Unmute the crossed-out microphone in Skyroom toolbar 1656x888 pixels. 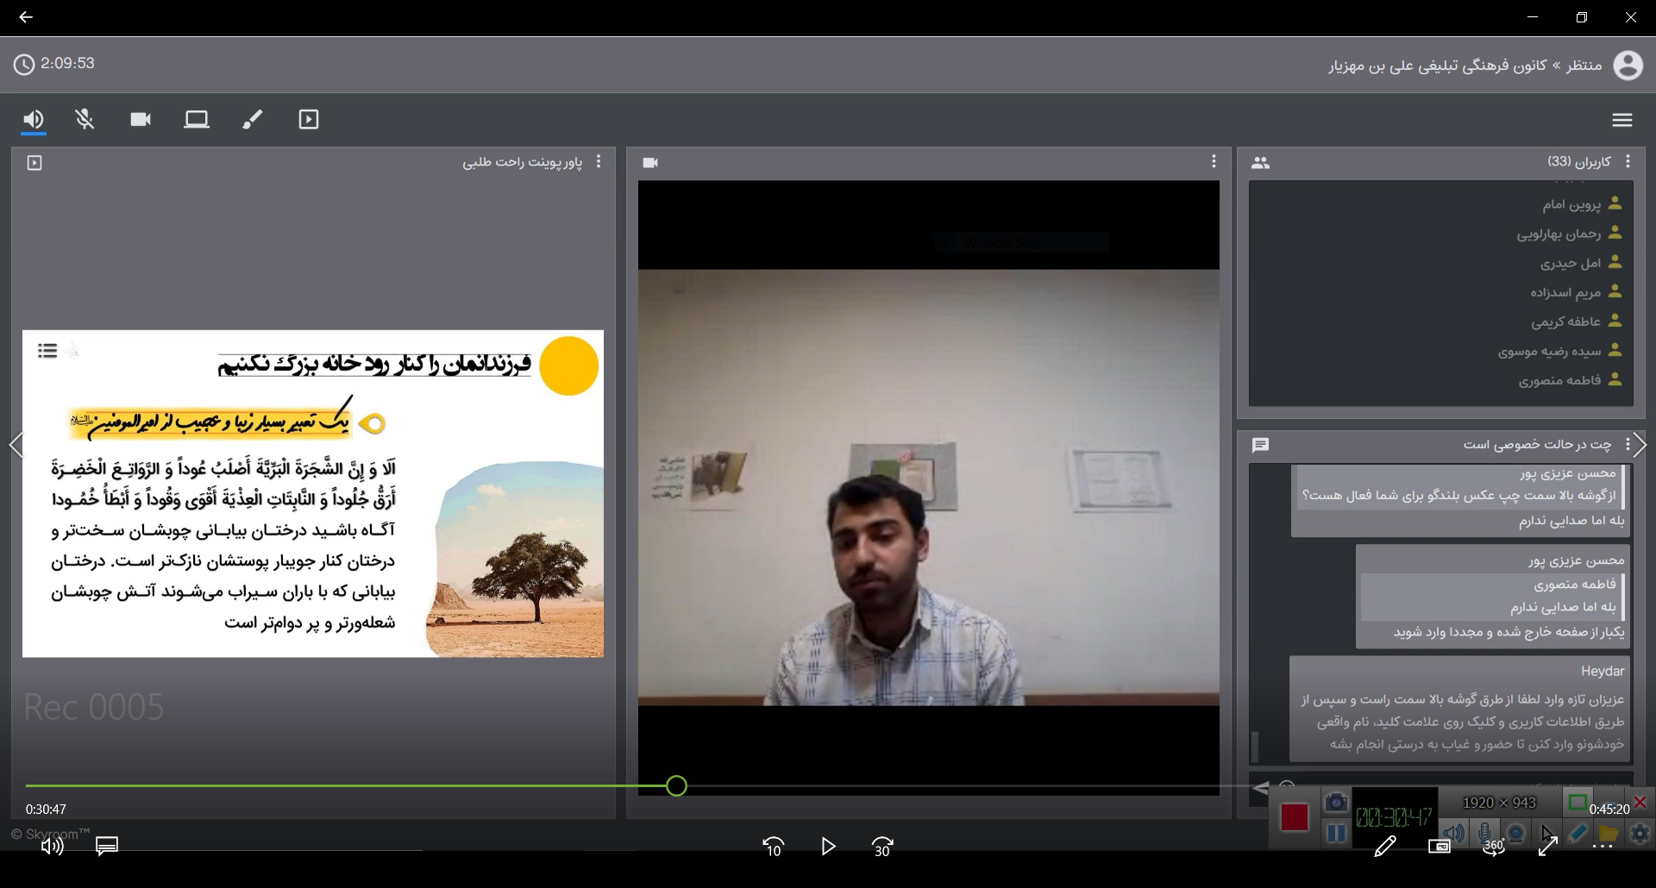(85, 120)
